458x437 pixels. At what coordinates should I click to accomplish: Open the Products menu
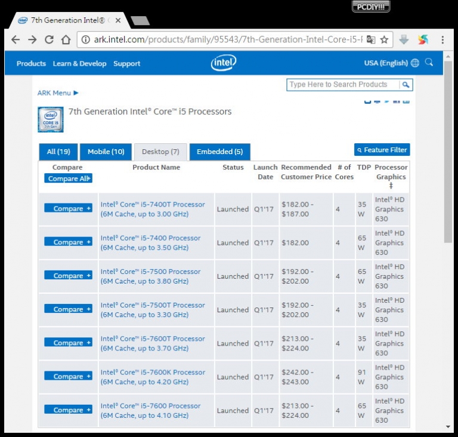click(x=31, y=63)
